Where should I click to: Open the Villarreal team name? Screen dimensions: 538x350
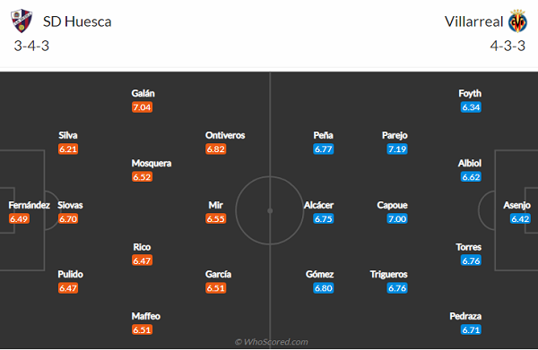click(x=473, y=21)
